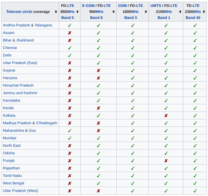Sort table by 900MHz Band 8 arrows
The width and height of the screenshot is (208, 196).
(113, 12)
